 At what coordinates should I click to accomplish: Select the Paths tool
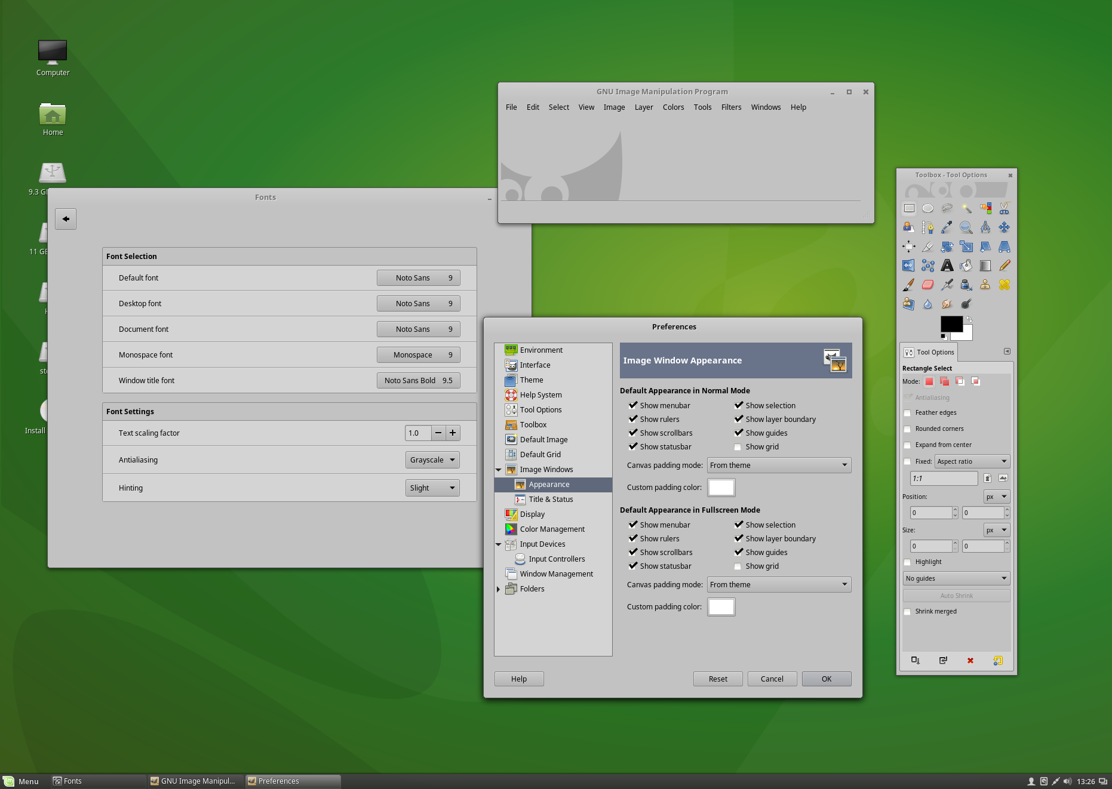(x=928, y=227)
